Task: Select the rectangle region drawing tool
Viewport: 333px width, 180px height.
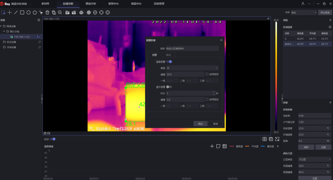Action: (x=22, y=12)
